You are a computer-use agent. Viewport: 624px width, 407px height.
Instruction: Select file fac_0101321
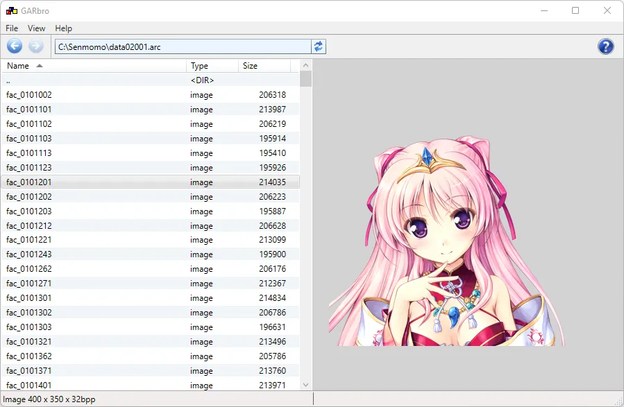(151, 342)
